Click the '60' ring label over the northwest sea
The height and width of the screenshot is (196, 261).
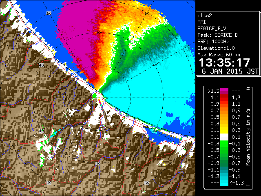49,13
